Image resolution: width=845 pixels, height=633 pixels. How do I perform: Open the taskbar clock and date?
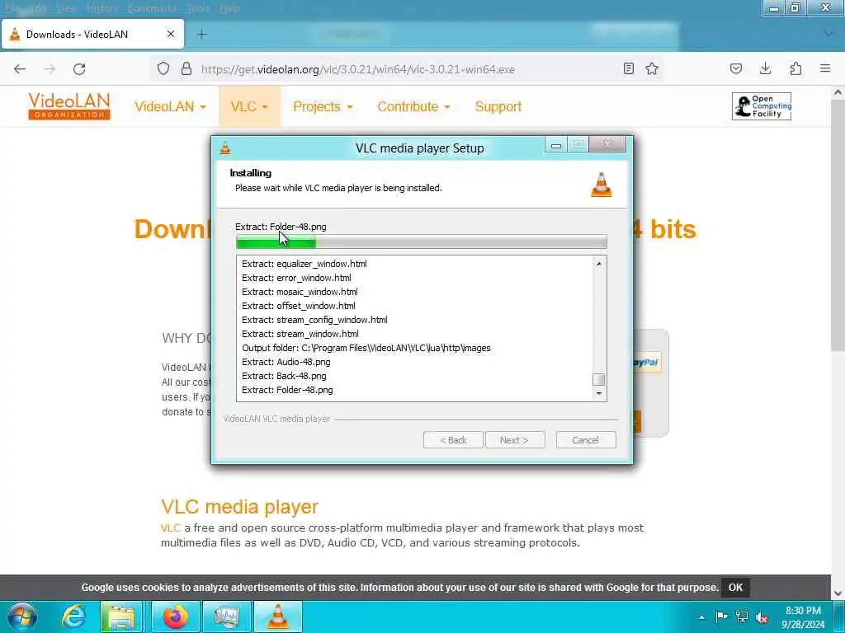coord(802,617)
